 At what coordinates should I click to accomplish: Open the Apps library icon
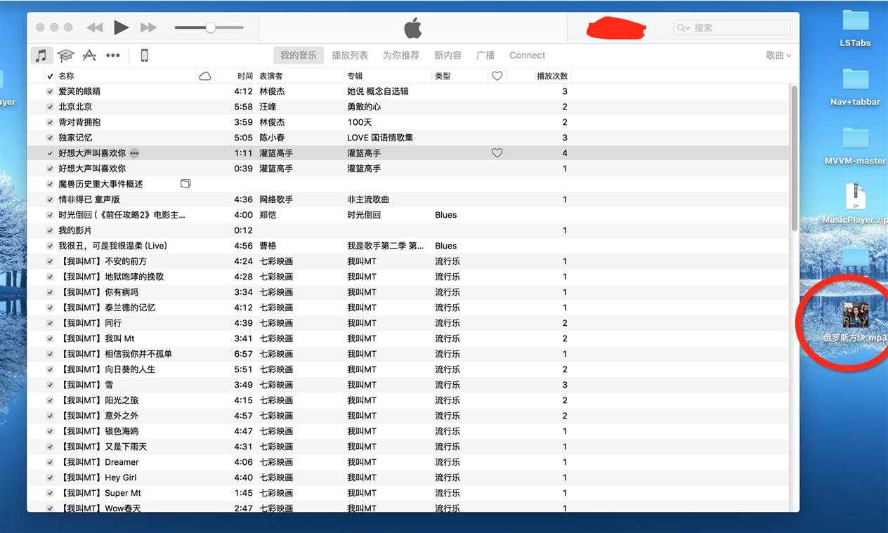coord(89,55)
